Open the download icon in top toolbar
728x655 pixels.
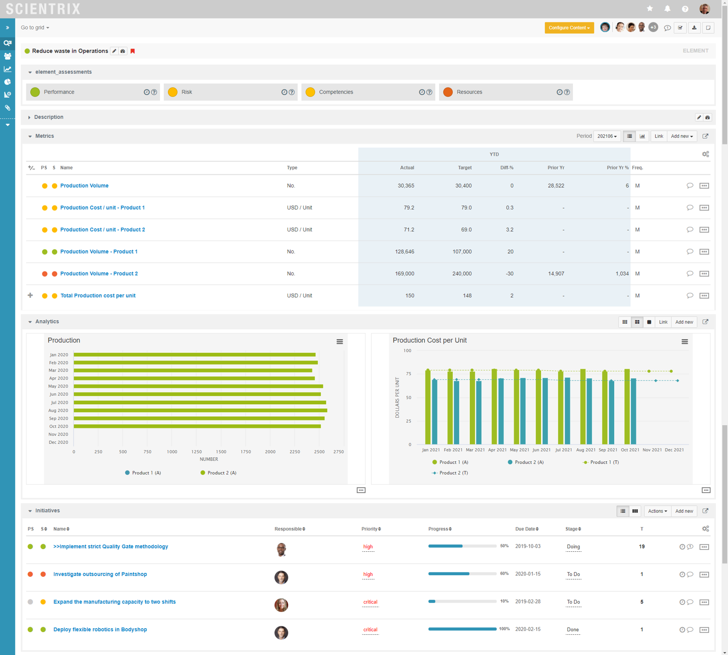coord(694,28)
